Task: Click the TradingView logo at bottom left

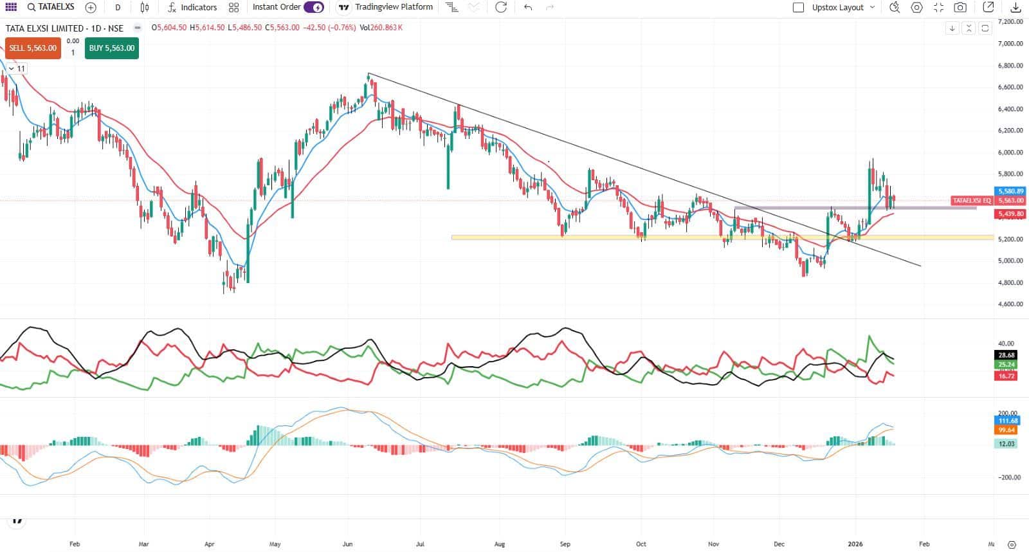Action: tap(17, 521)
